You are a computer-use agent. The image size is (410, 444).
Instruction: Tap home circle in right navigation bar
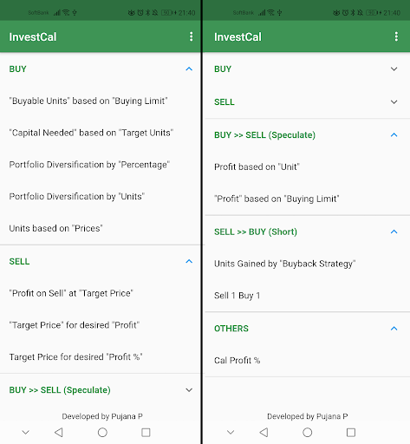click(x=308, y=433)
